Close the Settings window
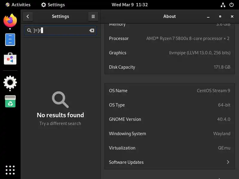This screenshot has height=179, width=239. click(x=232, y=16)
